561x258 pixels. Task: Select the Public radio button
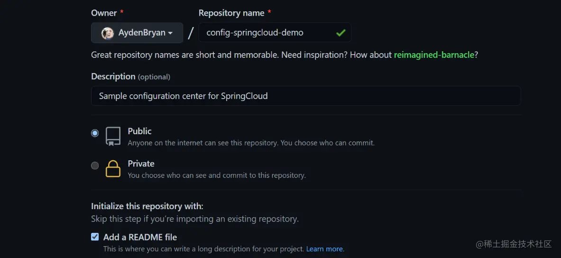pyautogui.click(x=95, y=133)
